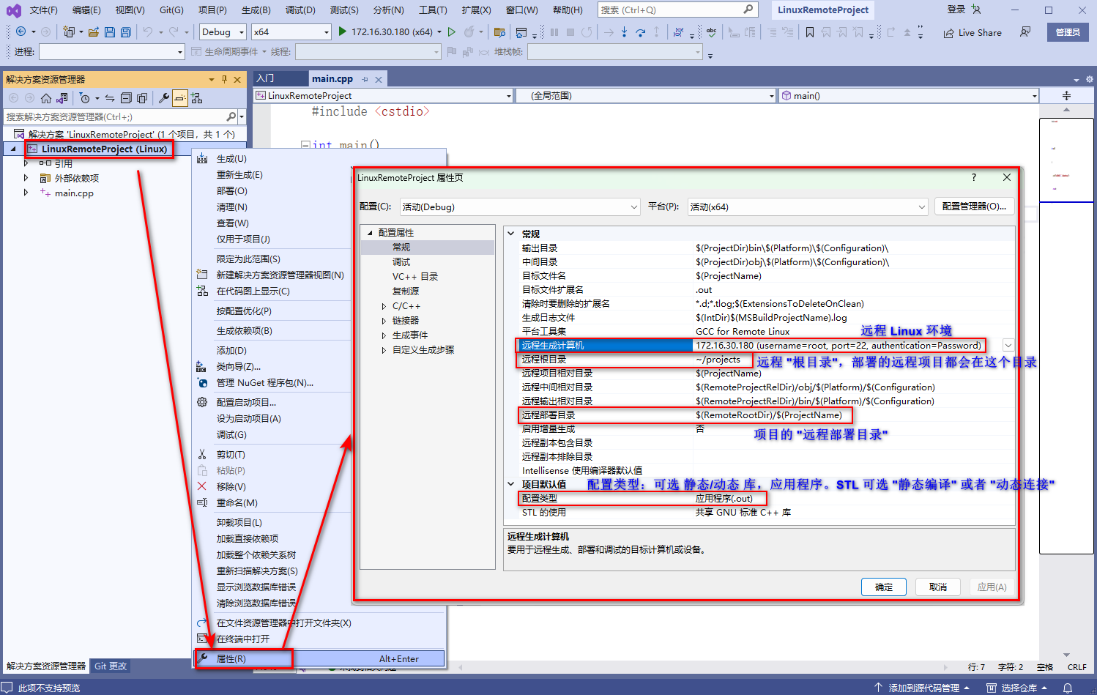Screen dimensions: 1097x695
Task: Click the Save main.cpp toolbar icon
Action: pyautogui.click(x=109, y=32)
